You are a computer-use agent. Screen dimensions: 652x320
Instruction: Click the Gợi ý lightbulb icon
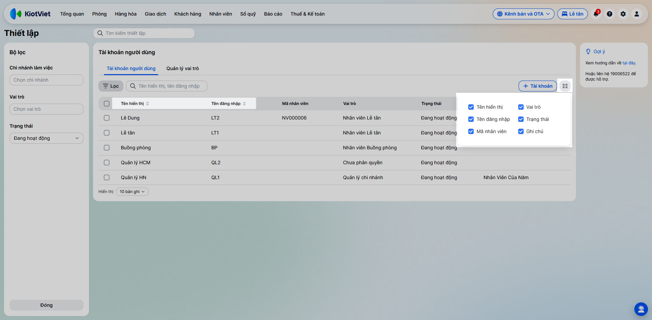(x=588, y=51)
